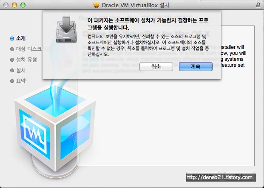Click the visible 'installer will' welcome text
The height and width of the screenshot is (188, 264).
(x=233, y=47)
